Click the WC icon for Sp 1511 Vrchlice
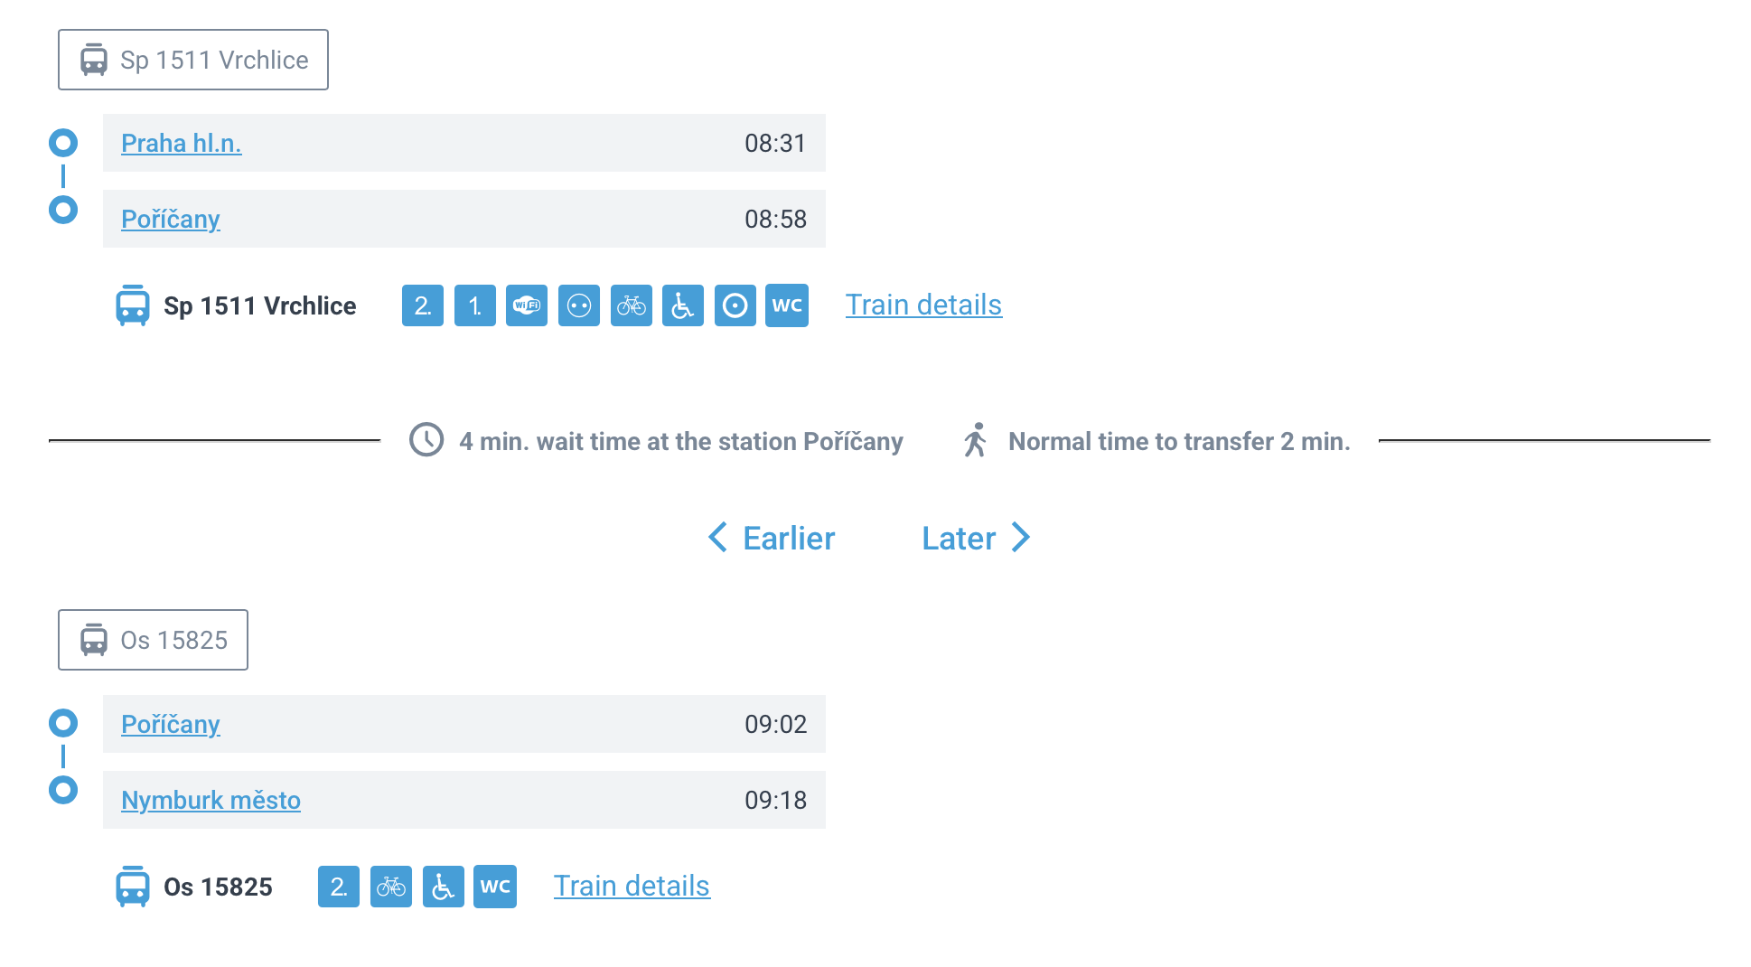This screenshot has width=1751, height=967. 787,305
